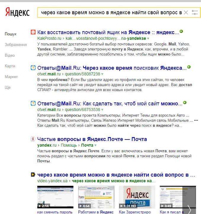Click yandex.ru in the breadcrumb URL
Screen dimensions: 201x214
[47, 145]
